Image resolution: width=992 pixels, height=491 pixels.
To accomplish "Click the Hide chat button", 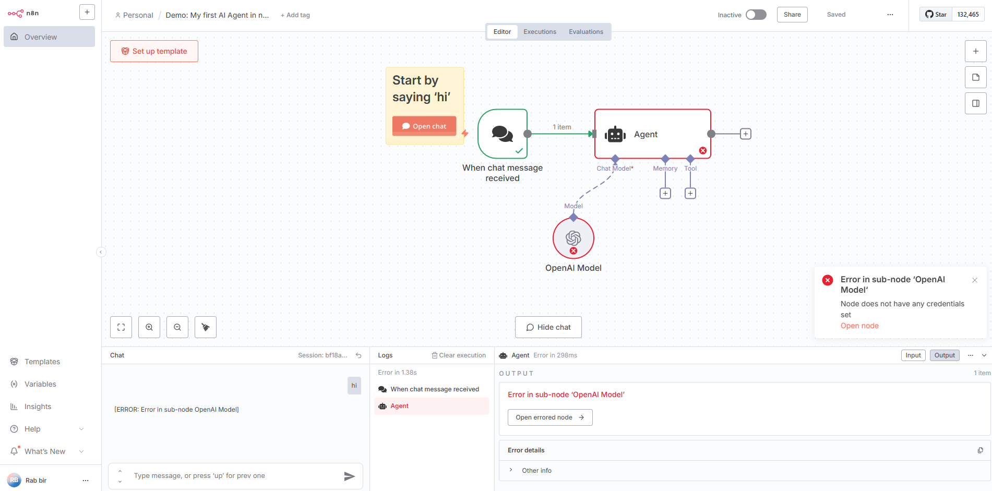I will pos(548,327).
